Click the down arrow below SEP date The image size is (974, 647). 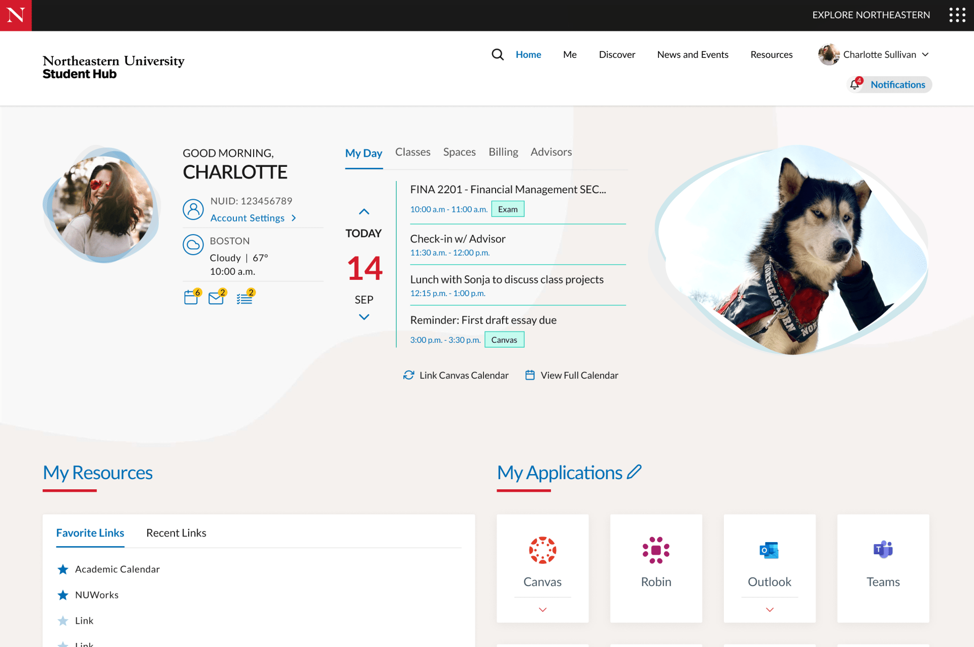click(363, 317)
